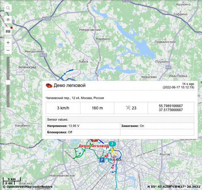Zoom in with the plus button

click(8, 43)
